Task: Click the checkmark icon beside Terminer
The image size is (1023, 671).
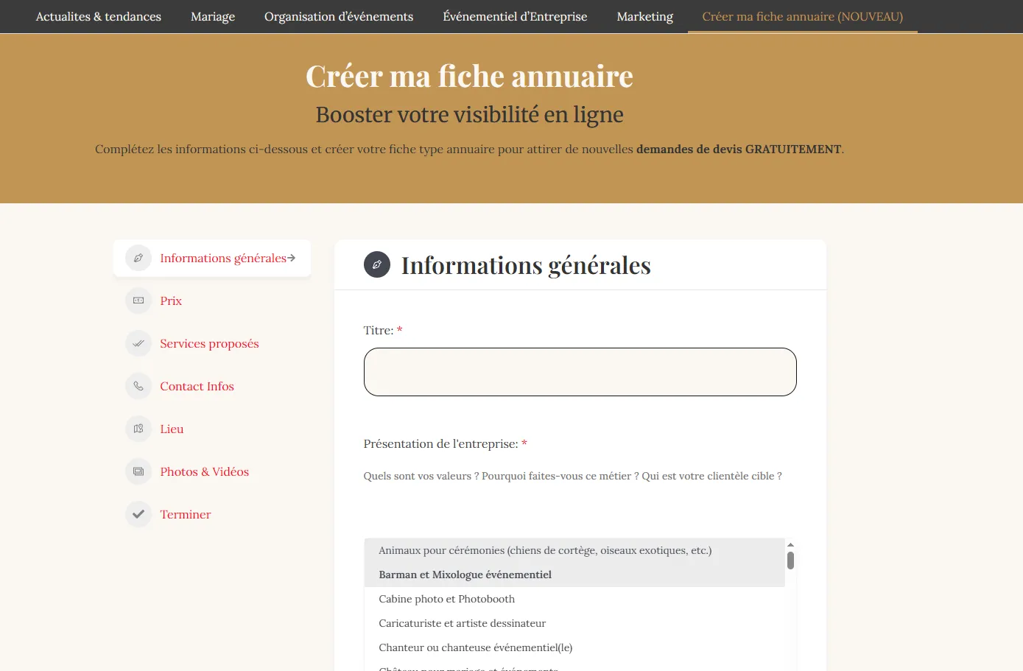Action: (x=138, y=514)
